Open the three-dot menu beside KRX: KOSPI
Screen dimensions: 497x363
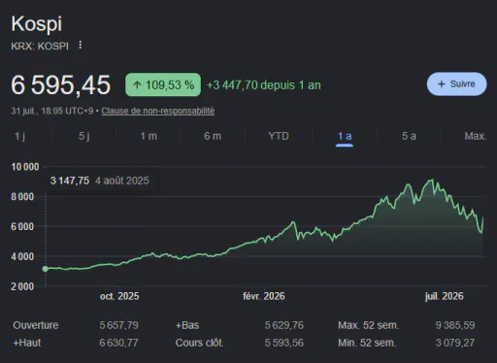tap(81, 45)
